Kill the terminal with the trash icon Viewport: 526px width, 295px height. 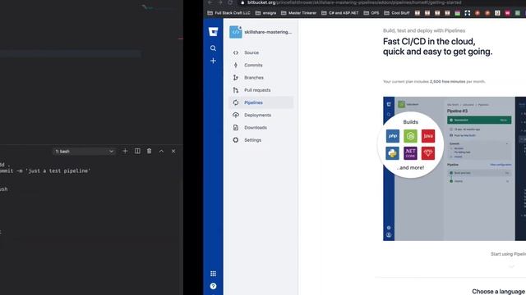150,151
